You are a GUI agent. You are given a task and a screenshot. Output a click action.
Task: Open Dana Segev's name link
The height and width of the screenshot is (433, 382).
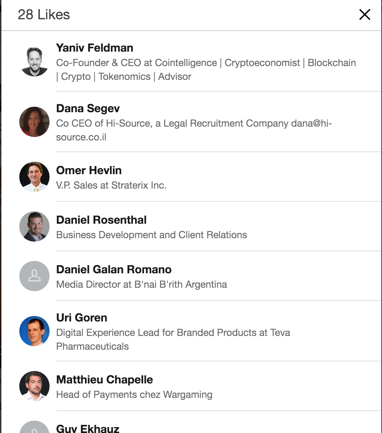[x=88, y=108]
